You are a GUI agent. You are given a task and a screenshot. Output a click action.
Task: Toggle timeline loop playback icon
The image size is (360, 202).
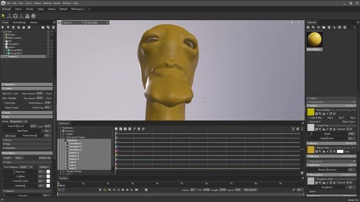pos(105,190)
